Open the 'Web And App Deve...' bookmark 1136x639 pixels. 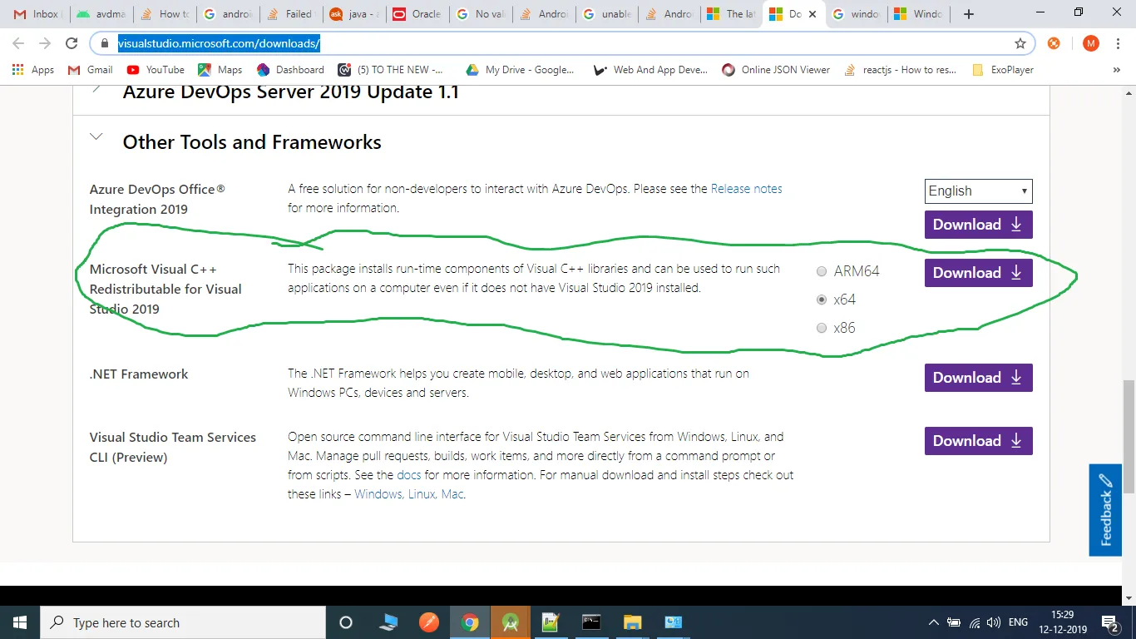650,70
